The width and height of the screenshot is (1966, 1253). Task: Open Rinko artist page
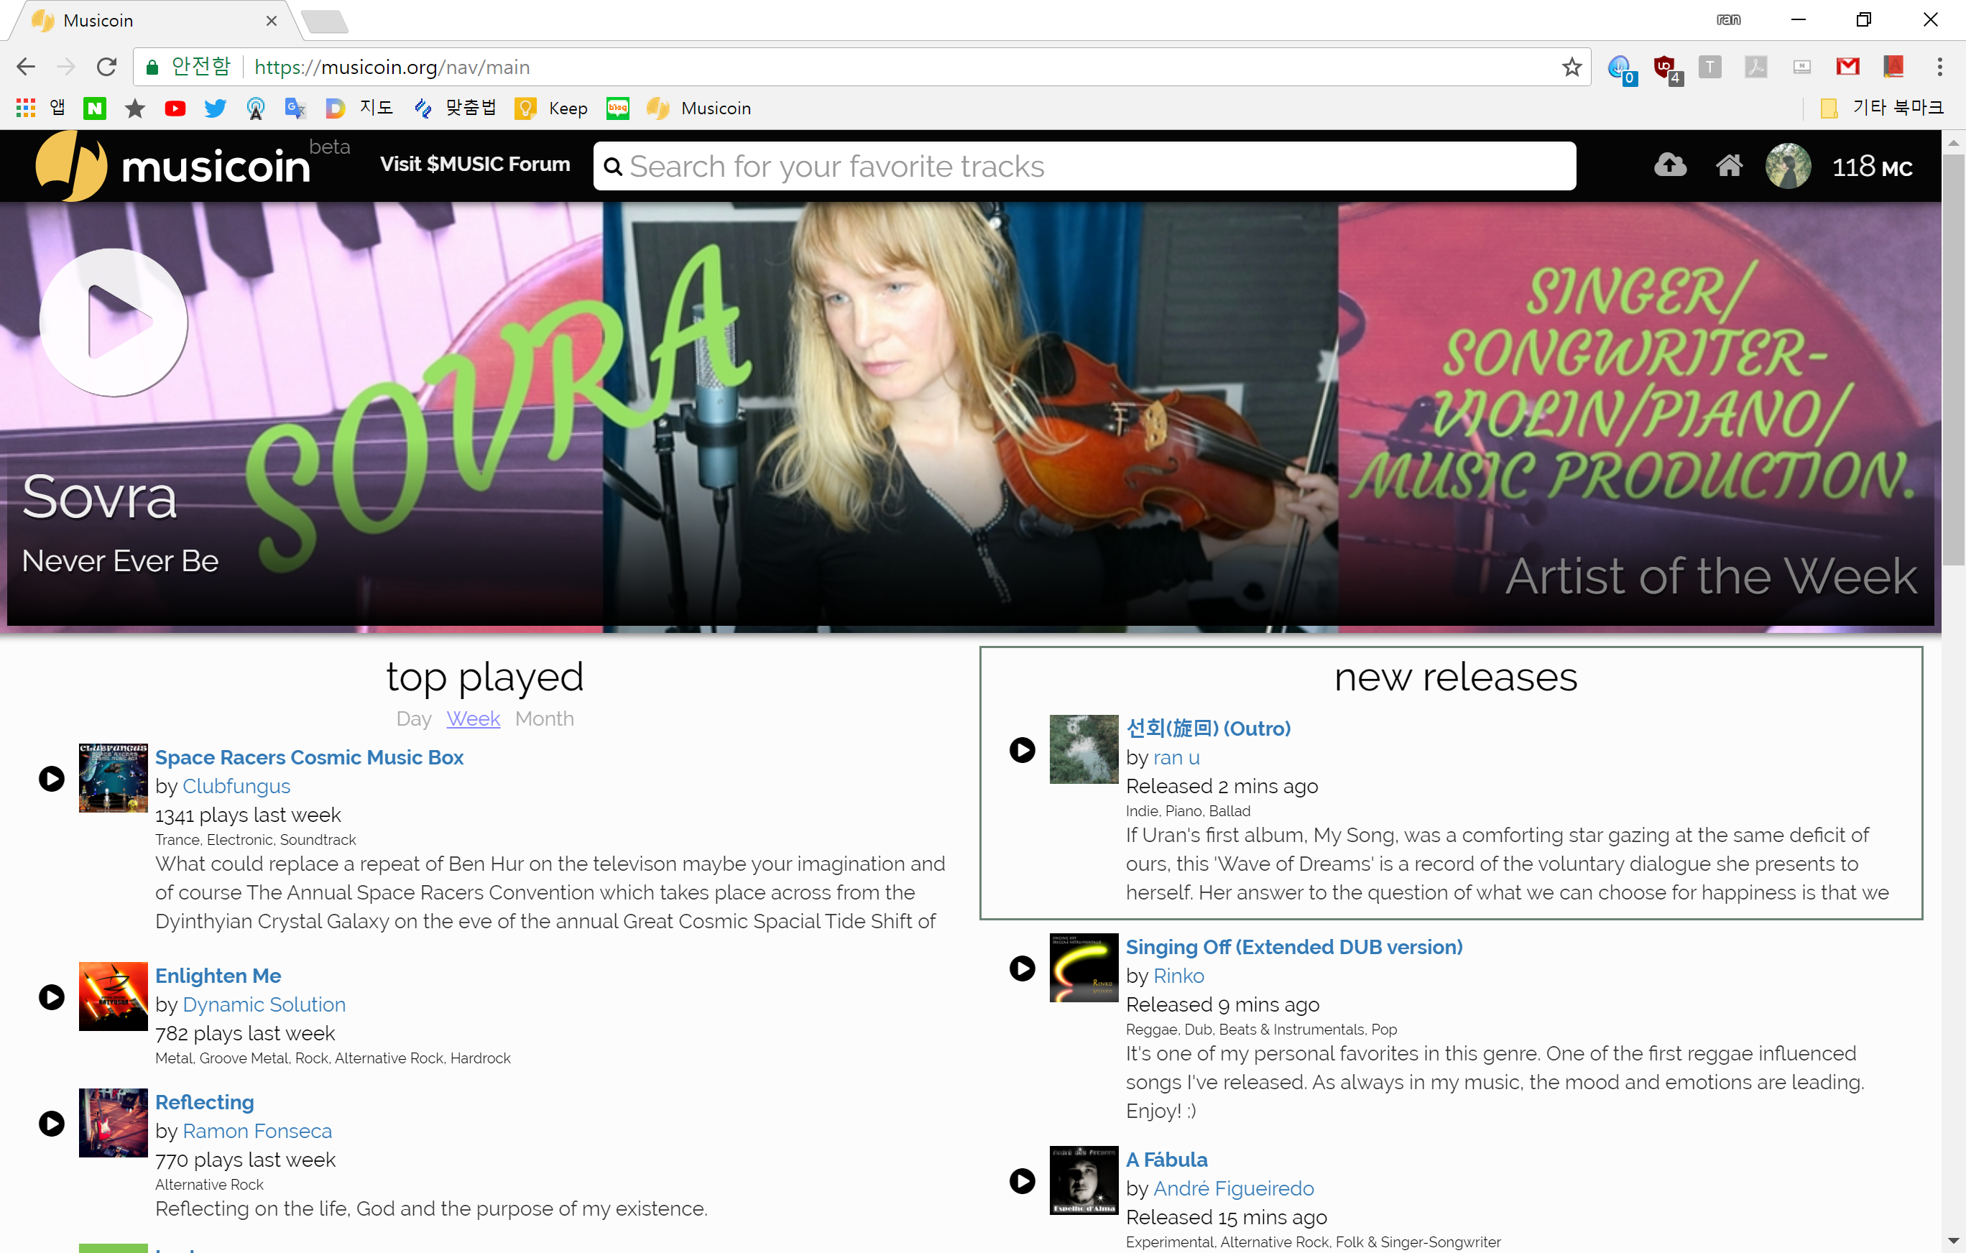click(1178, 976)
